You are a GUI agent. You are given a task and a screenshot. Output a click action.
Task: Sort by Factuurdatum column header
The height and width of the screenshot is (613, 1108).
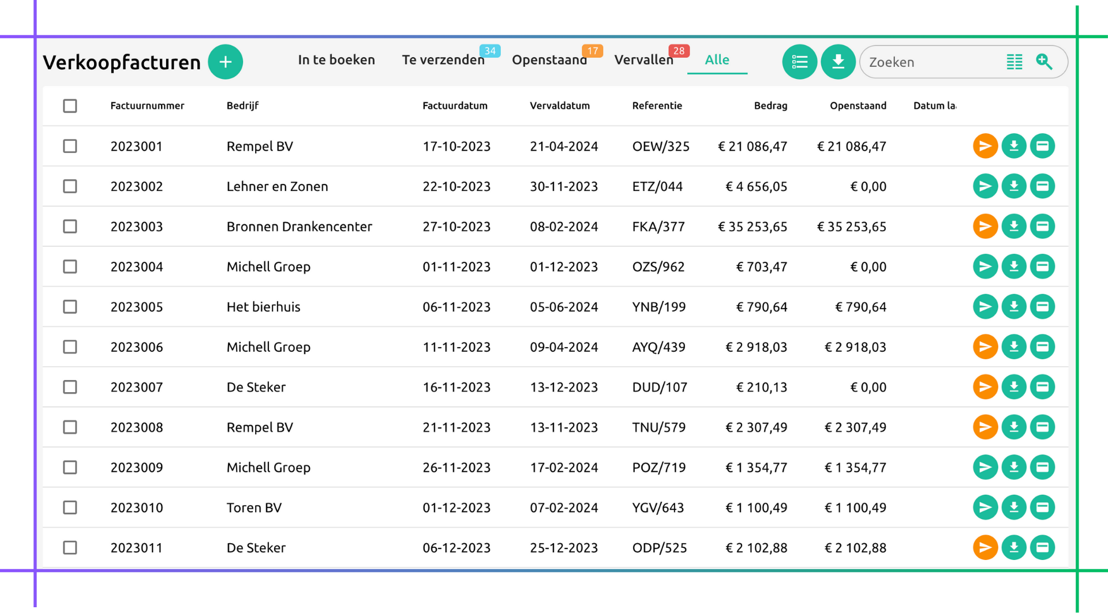pyautogui.click(x=455, y=106)
